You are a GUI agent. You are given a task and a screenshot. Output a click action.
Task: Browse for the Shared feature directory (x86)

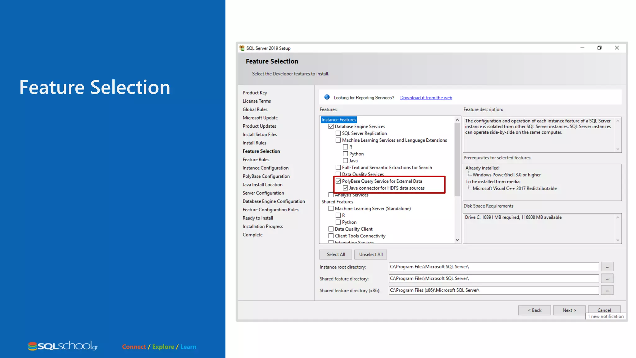[607, 291]
